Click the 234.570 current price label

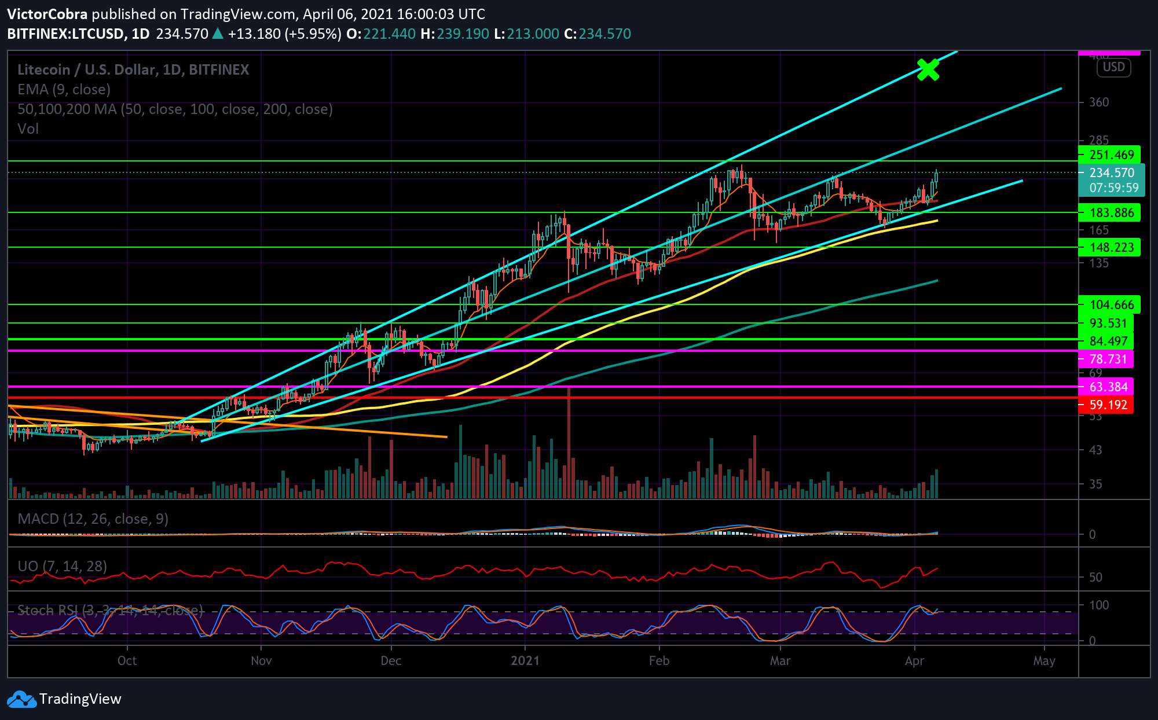click(x=1112, y=172)
